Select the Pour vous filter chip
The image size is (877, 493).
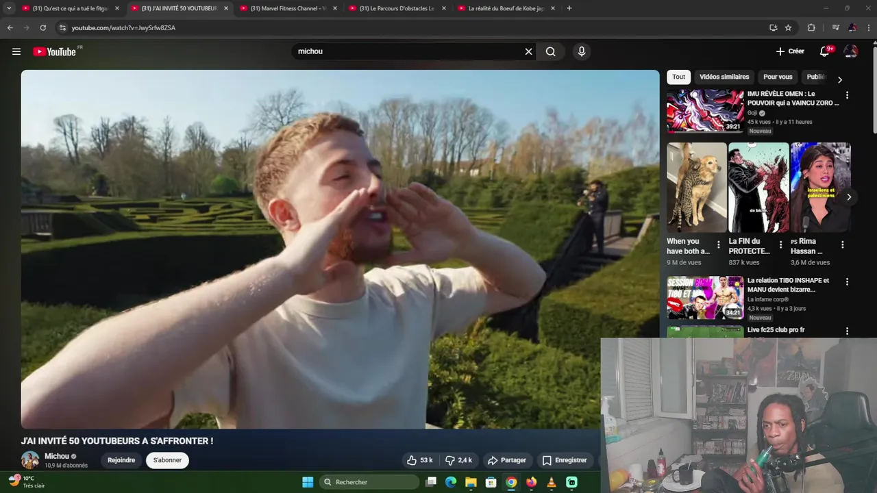[778, 77]
